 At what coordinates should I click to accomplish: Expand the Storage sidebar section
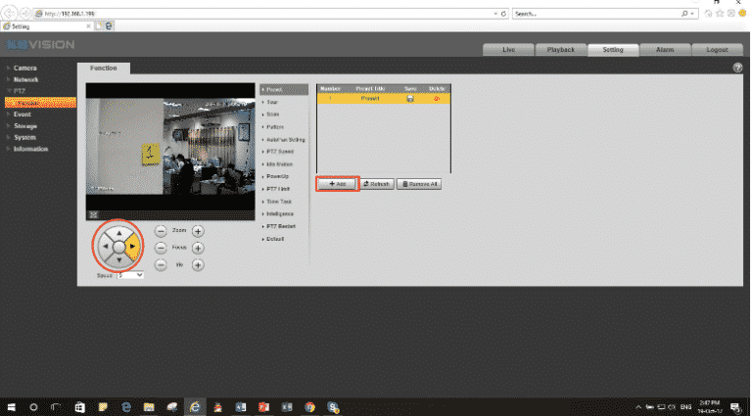pos(25,126)
